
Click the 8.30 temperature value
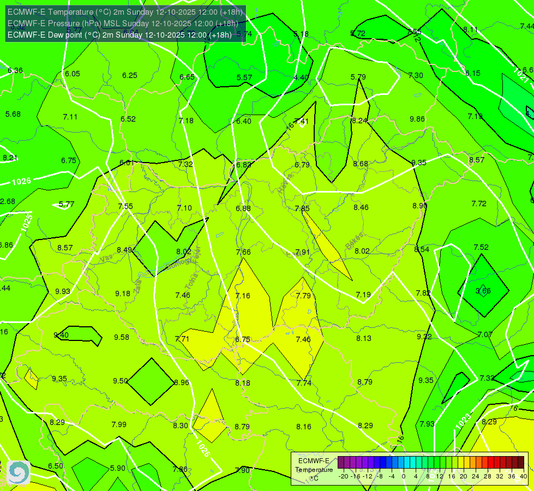pos(181,425)
